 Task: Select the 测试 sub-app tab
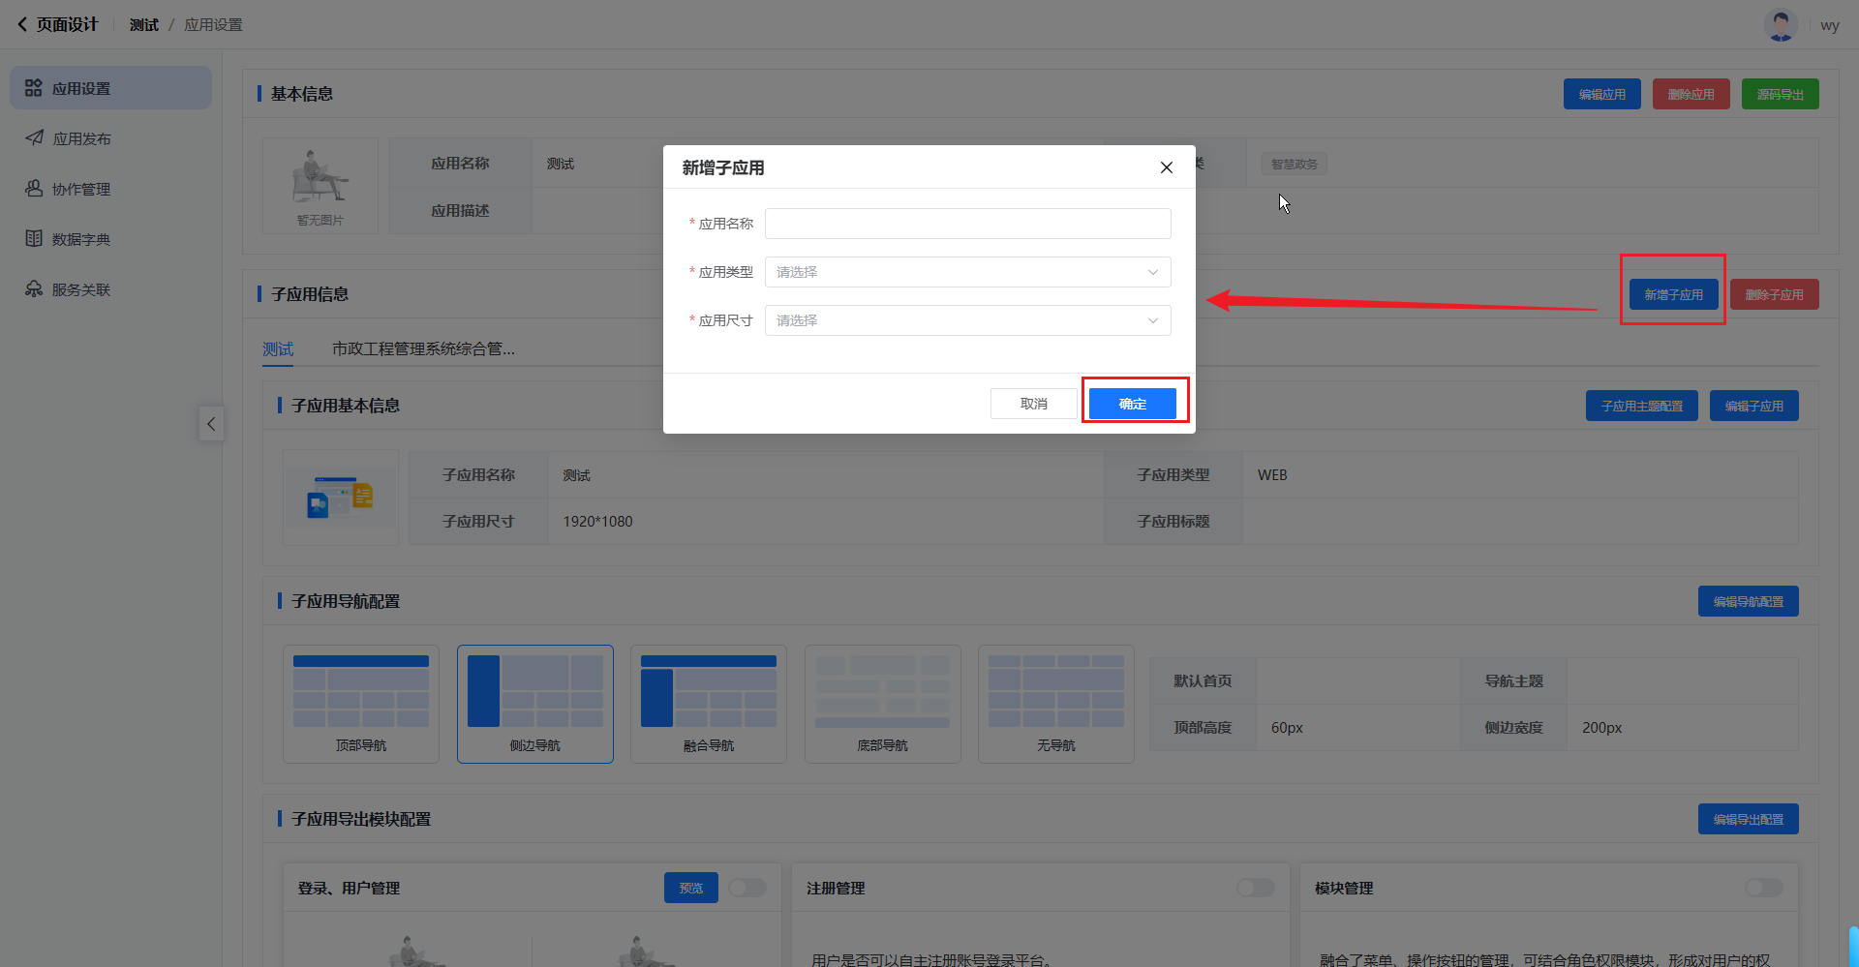(x=278, y=348)
